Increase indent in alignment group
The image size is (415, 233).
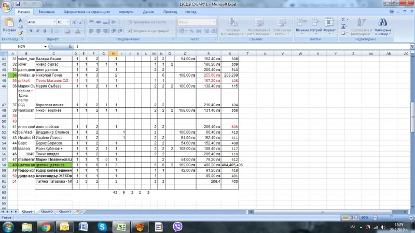pyautogui.click(x=120, y=31)
